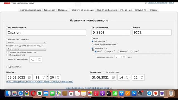Viewport: 178px width, 100px height.
Task: Launch Microsoft Excel from the dock
Action: click(x=39, y=93)
